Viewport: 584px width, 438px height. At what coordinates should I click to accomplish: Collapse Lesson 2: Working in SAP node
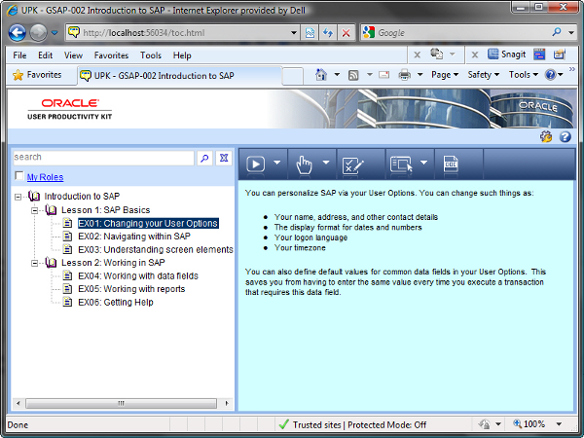point(35,263)
